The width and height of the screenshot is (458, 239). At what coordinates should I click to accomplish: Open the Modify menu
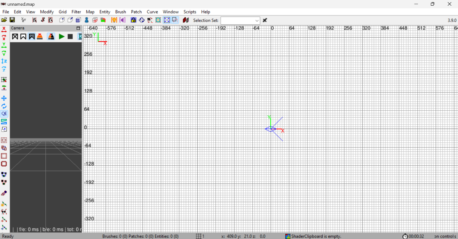point(47,12)
